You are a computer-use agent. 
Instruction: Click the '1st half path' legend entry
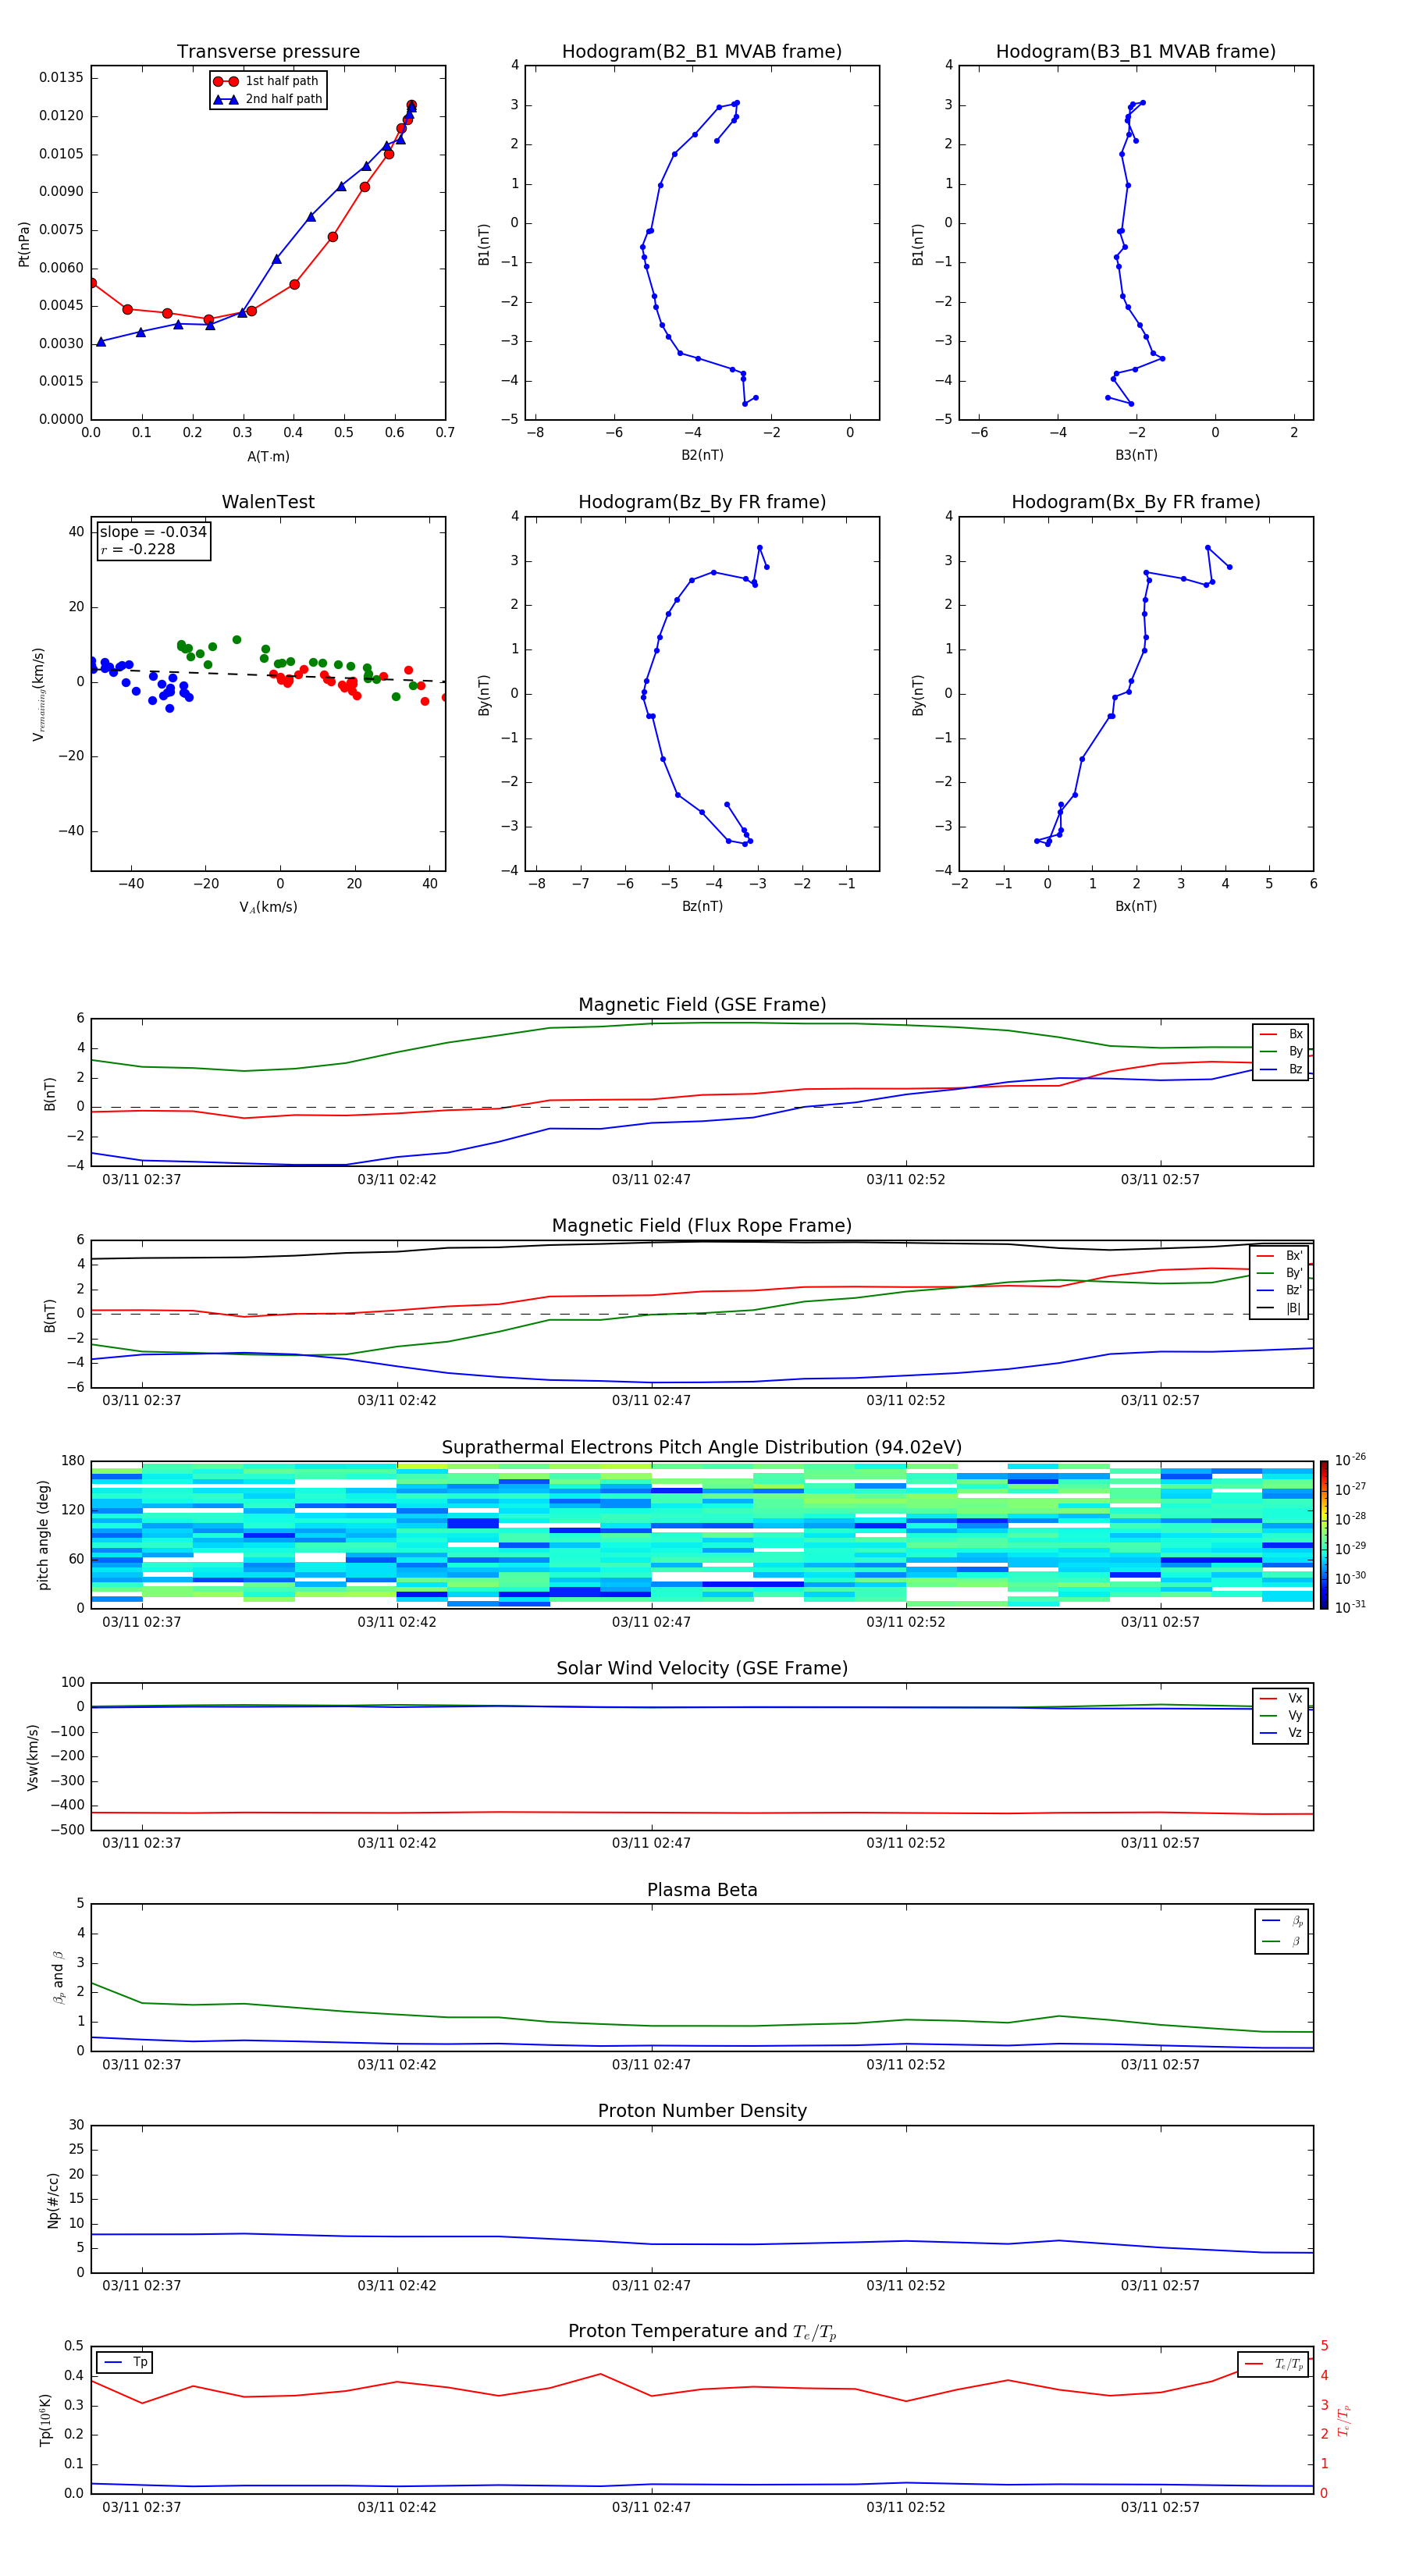click(x=266, y=81)
